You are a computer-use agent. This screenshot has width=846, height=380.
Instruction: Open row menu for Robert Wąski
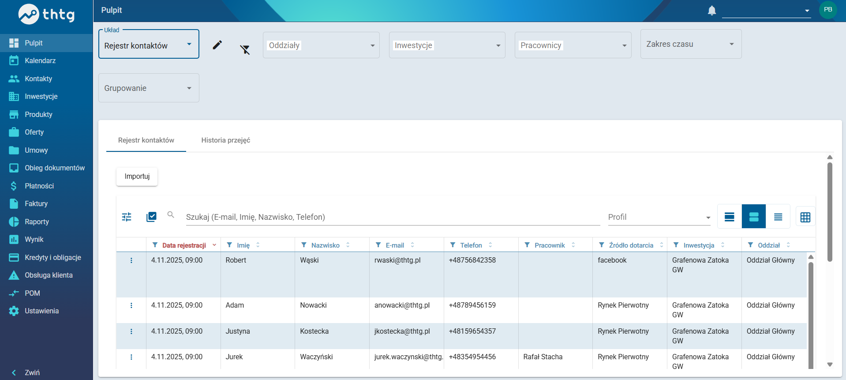pos(131,260)
